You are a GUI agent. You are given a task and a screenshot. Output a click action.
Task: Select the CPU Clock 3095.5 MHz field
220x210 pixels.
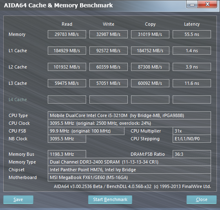coord(129,123)
